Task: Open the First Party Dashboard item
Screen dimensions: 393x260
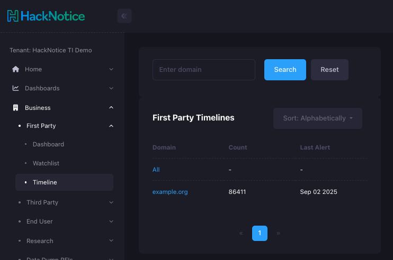Action: 48,144
